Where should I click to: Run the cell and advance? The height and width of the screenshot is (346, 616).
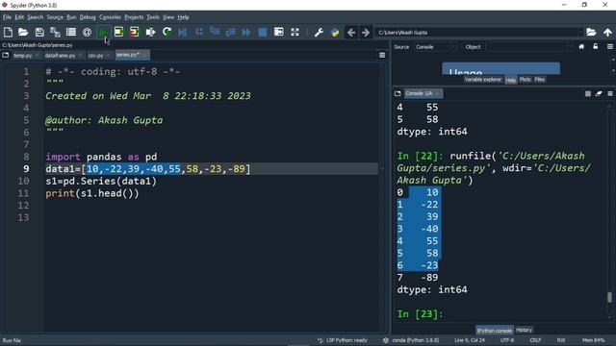click(x=135, y=32)
